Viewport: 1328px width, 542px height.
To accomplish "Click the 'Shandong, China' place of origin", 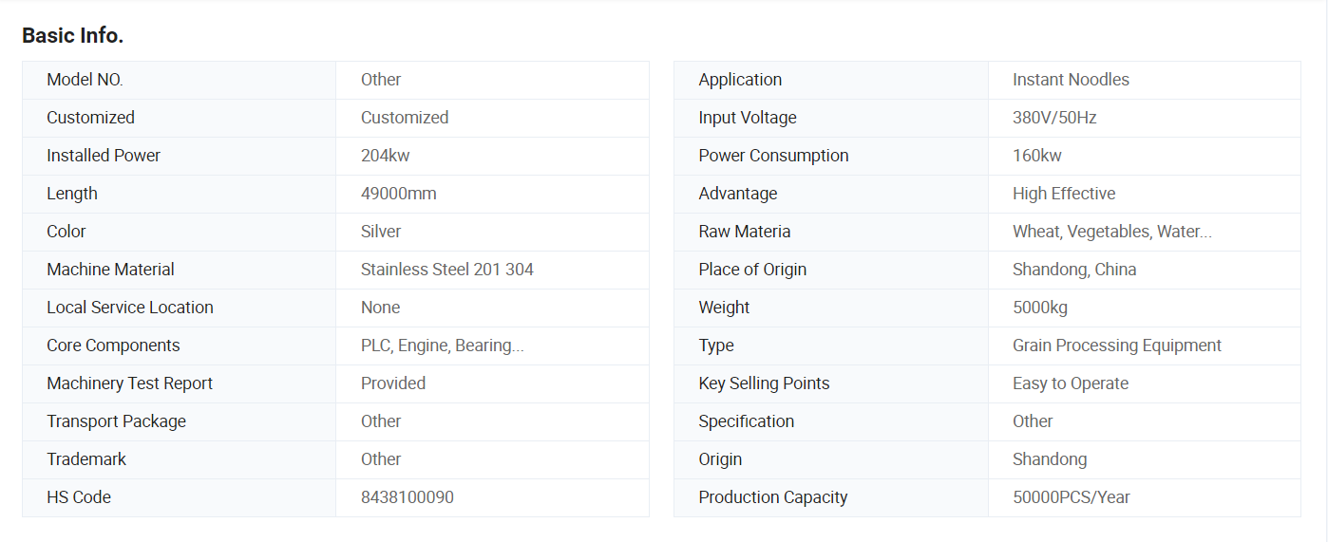I will click(1073, 270).
